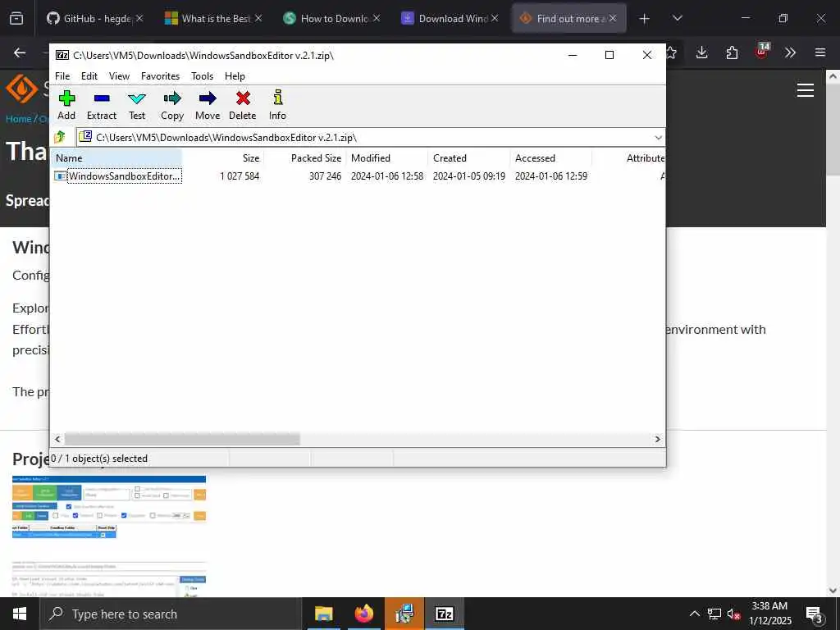Screen dimensions: 840x630
Task: Select the WindowsSandboxEditor file entry
Action: point(118,176)
